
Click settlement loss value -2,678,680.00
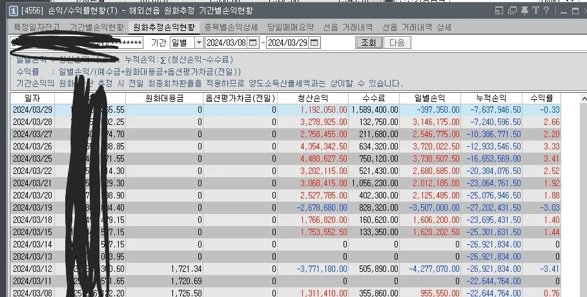tap(322, 207)
